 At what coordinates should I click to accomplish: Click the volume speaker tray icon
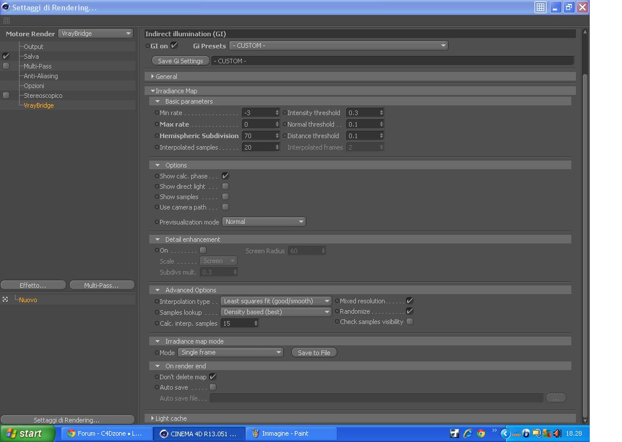557,433
